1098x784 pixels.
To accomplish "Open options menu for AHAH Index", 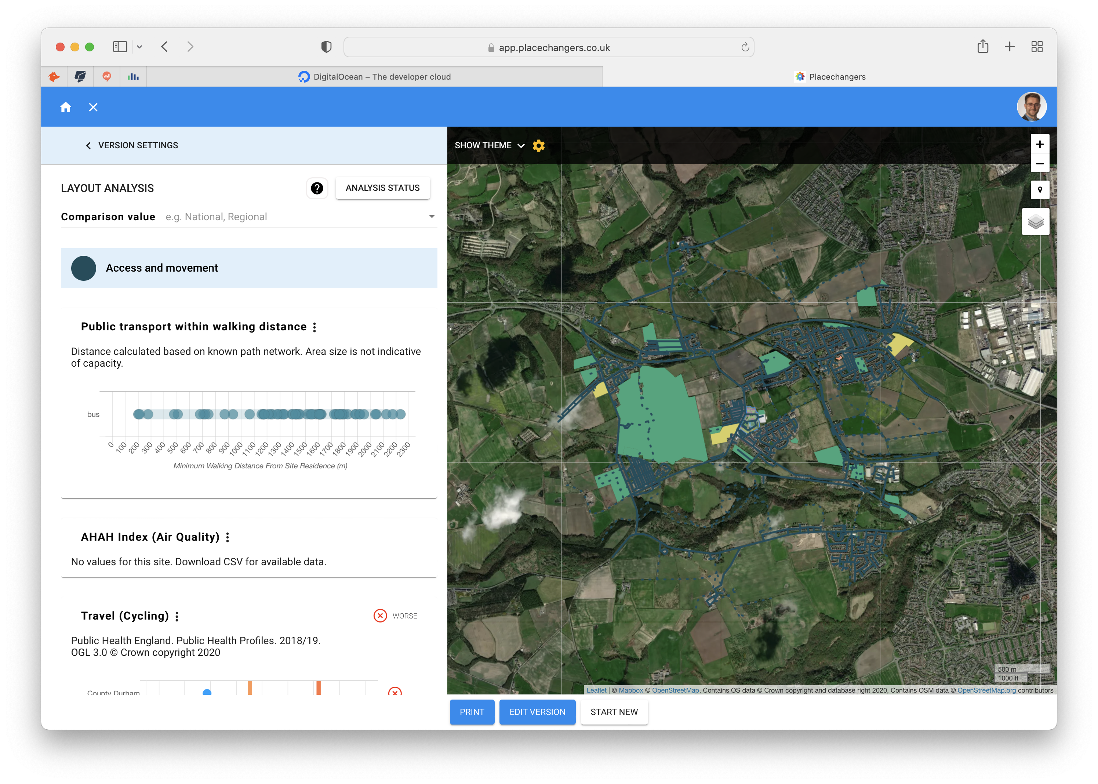I will [x=227, y=537].
